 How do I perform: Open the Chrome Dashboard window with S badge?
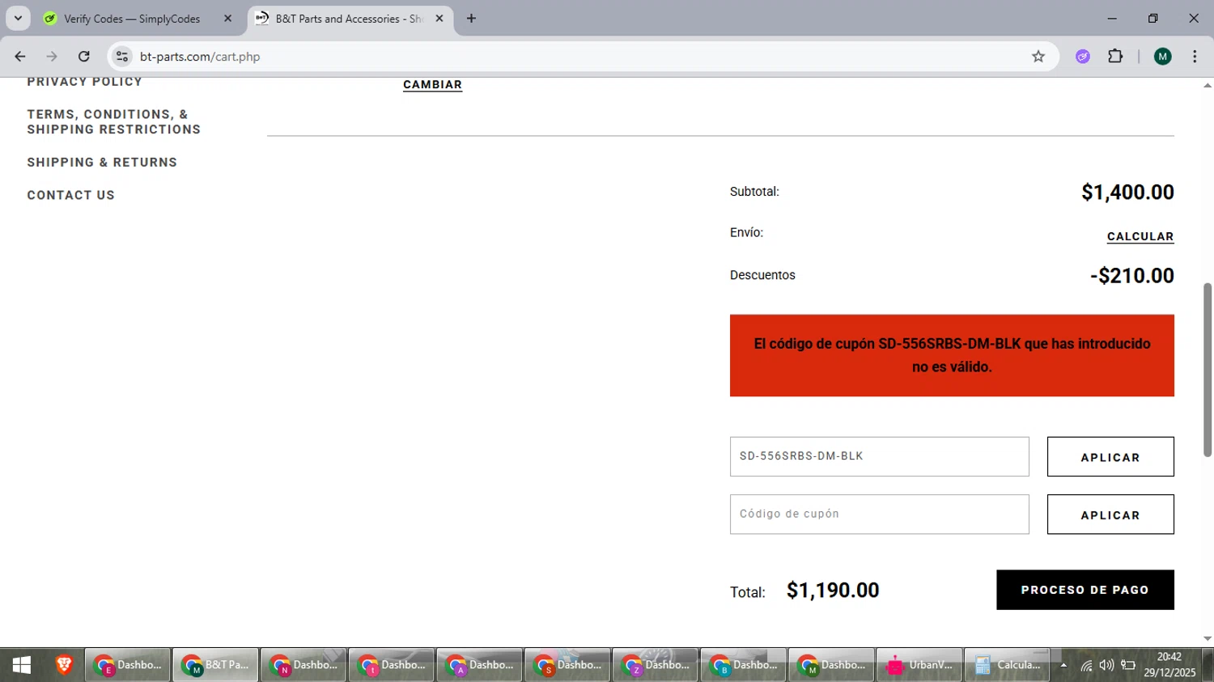coord(567,665)
